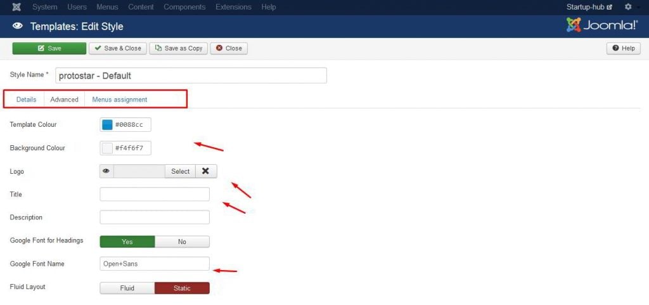The width and height of the screenshot is (649, 305).
Task: Choose Static layout option
Action: pos(182,288)
